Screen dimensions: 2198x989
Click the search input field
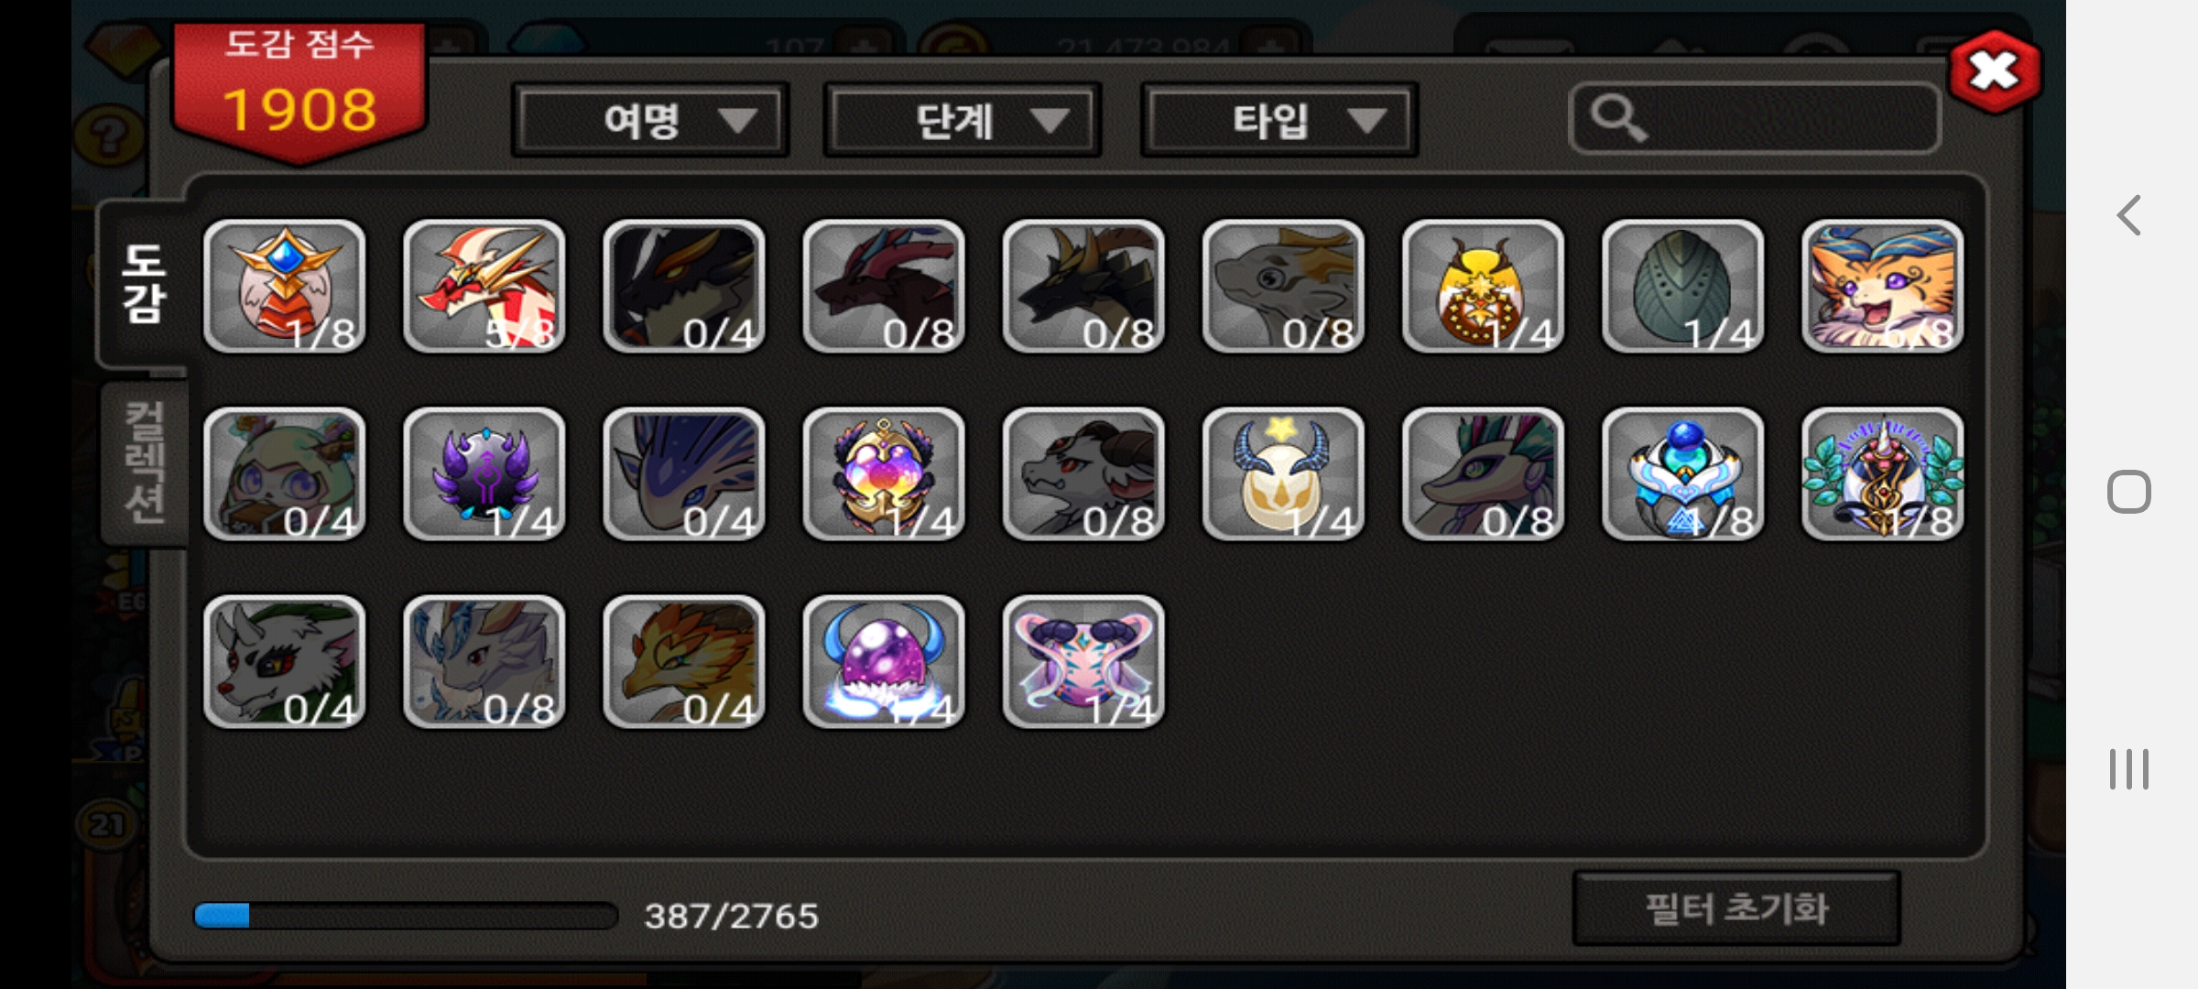click(1755, 119)
